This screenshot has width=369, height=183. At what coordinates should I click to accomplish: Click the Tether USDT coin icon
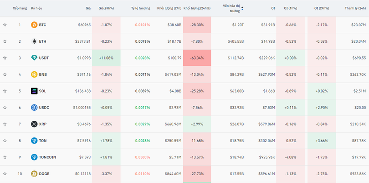coord(34,58)
